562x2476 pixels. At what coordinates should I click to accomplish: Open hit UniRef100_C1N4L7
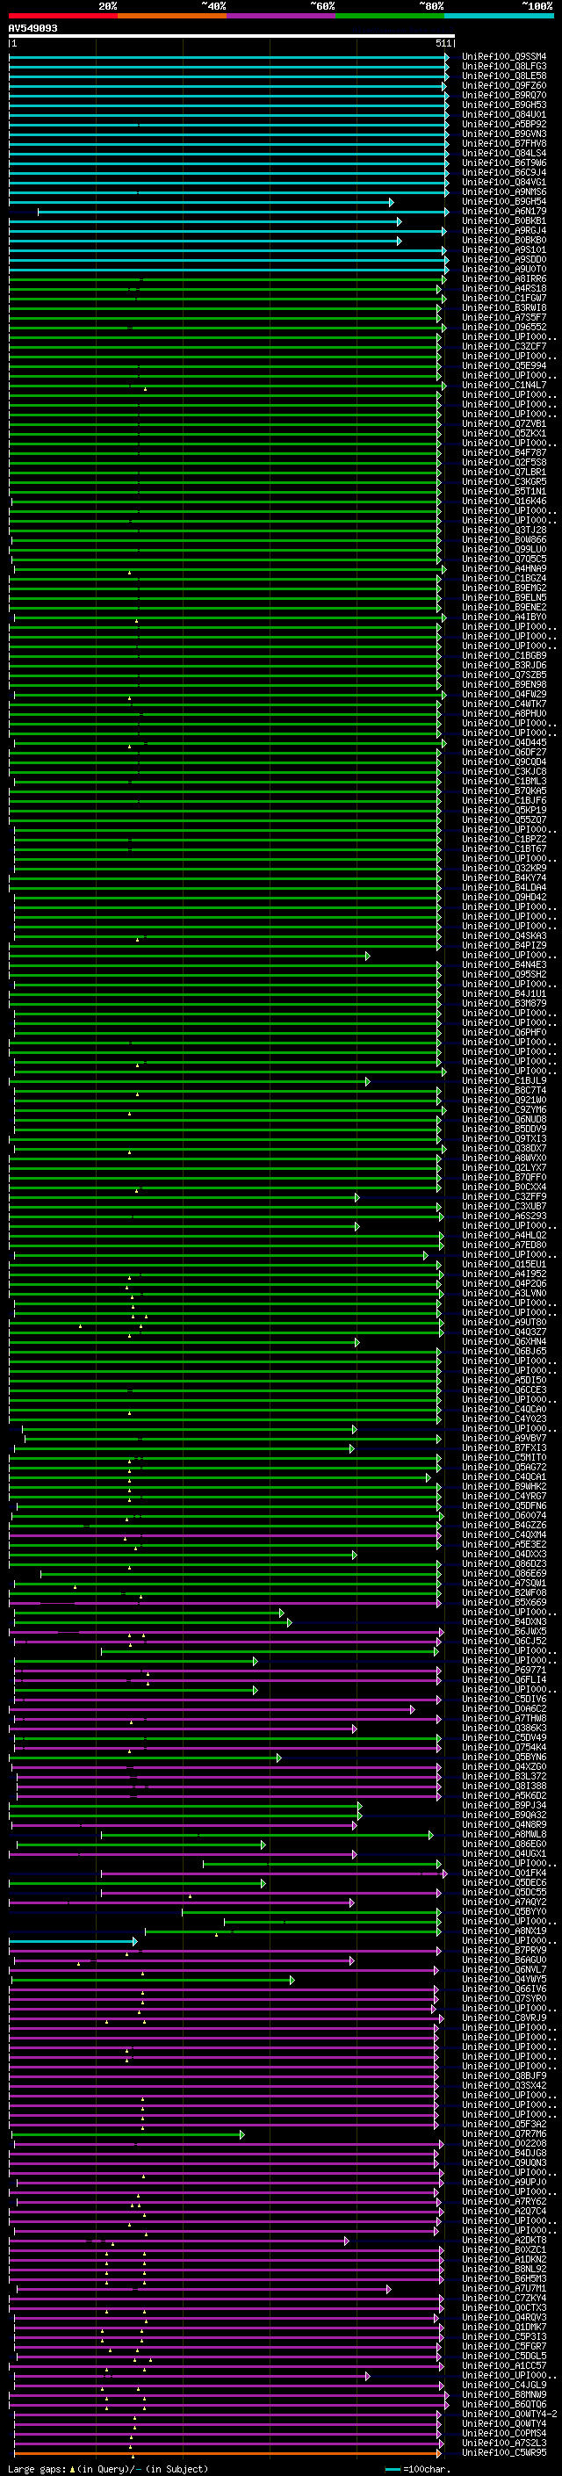503,386
